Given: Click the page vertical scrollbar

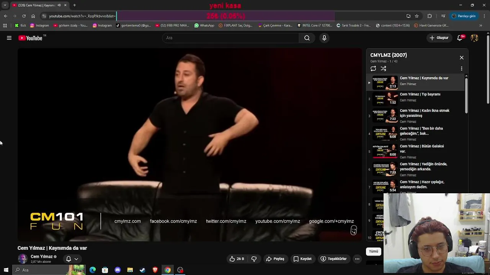Looking at the screenshot, I should 488,69.
